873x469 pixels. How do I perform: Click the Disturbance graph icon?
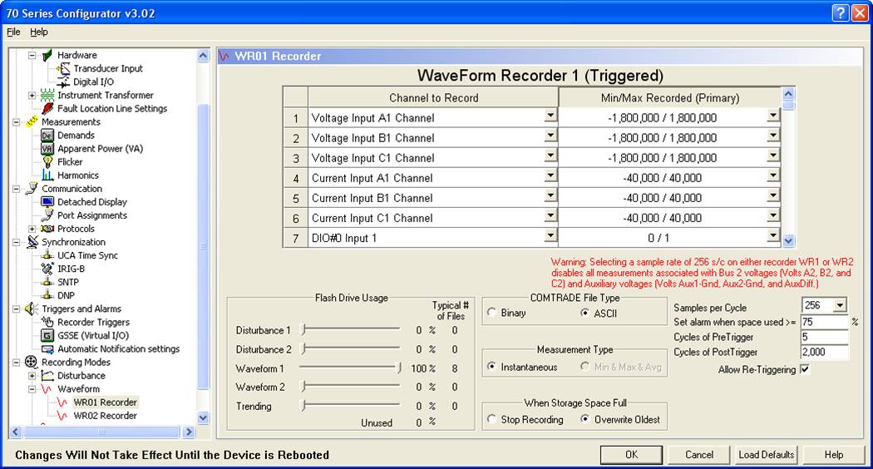(47, 375)
